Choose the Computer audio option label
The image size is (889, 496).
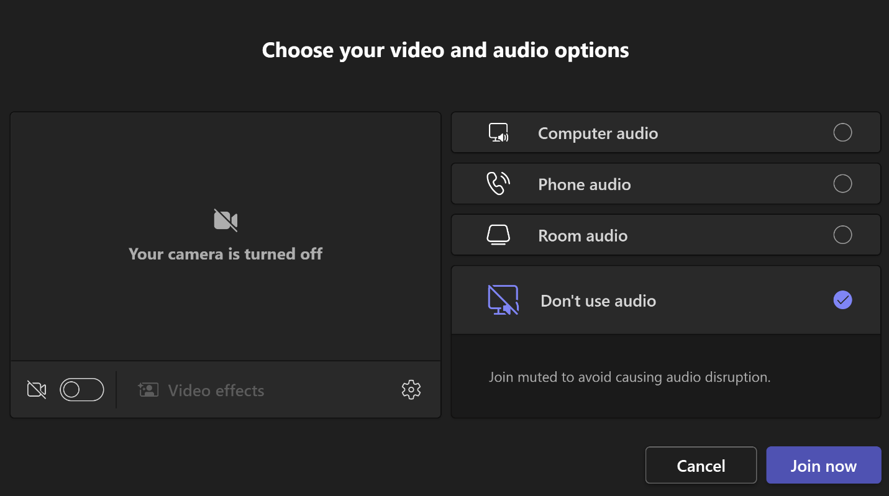[x=598, y=133]
